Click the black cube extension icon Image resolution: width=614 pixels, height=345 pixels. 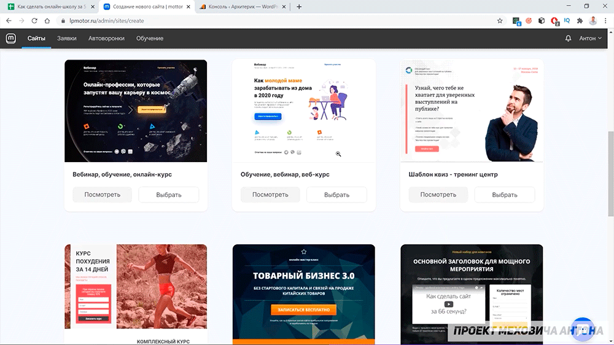542,21
